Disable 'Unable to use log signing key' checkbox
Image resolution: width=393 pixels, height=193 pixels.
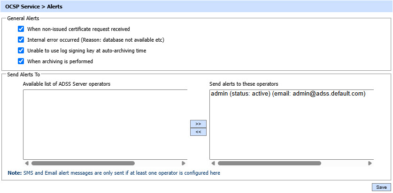tap(21, 51)
